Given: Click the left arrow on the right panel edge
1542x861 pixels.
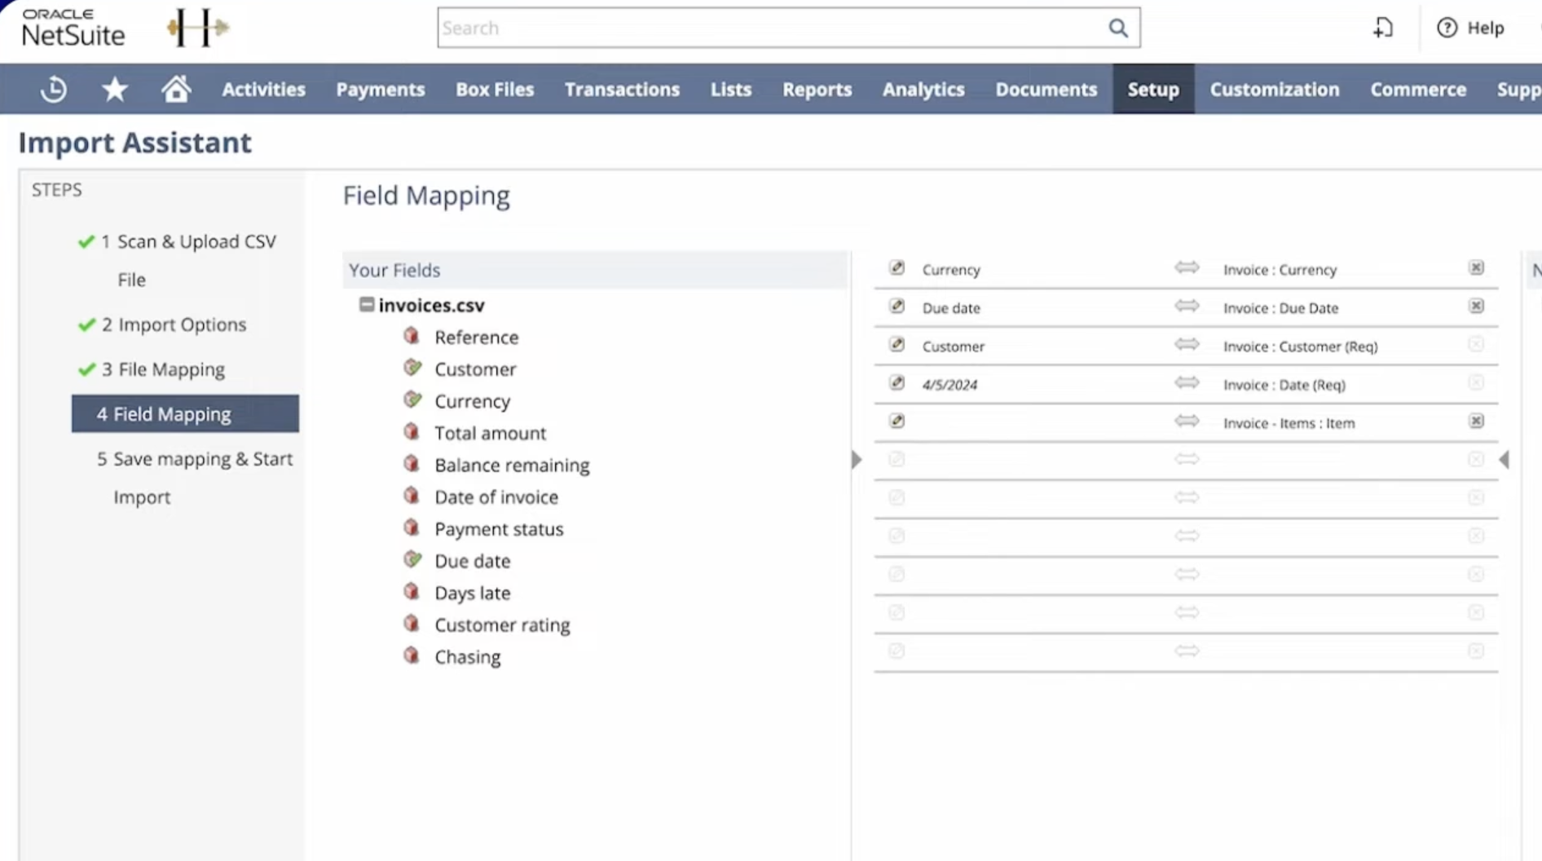Looking at the screenshot, I should point(1506,459).
